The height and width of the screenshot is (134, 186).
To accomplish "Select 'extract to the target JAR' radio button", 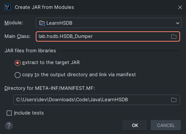I will (x=18, y=63).
